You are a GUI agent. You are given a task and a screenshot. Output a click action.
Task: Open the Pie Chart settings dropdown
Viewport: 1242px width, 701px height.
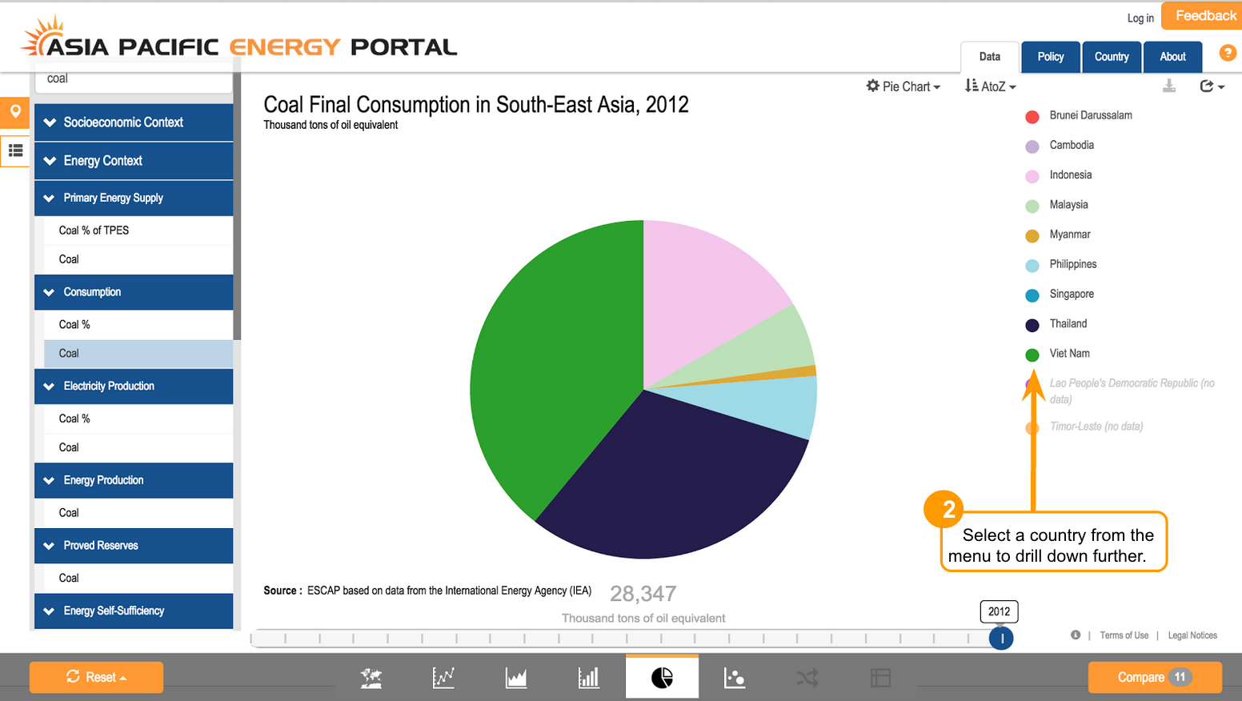point(903,86)
